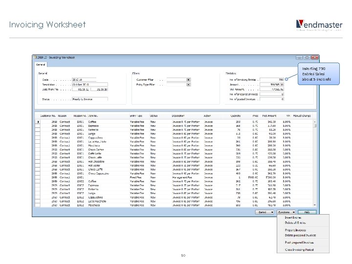Click 'Coffee' cell in Reason No. 10052 row
This screenshot has width=352, height=264.
[92, 181]
